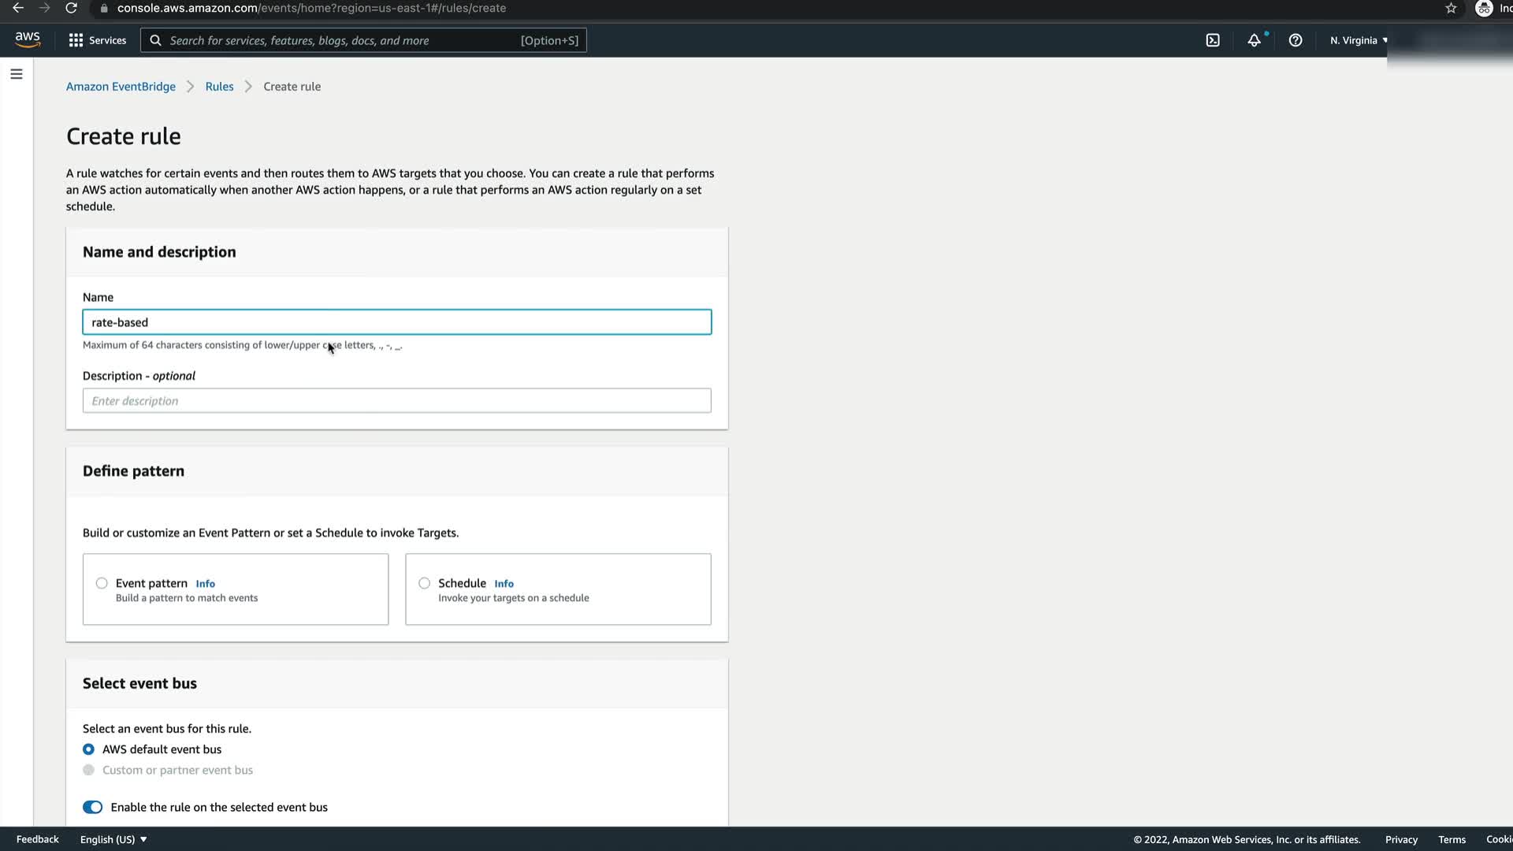Expand the hamburger side navigation
1513x851 pixels.
click(x=17, y=74)
